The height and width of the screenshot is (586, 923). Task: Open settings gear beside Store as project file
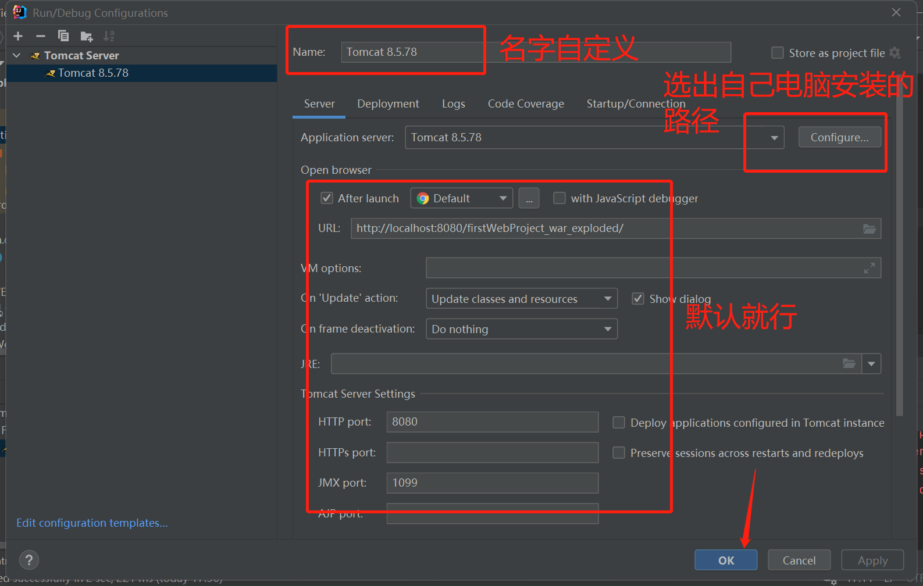coord(895,53)
